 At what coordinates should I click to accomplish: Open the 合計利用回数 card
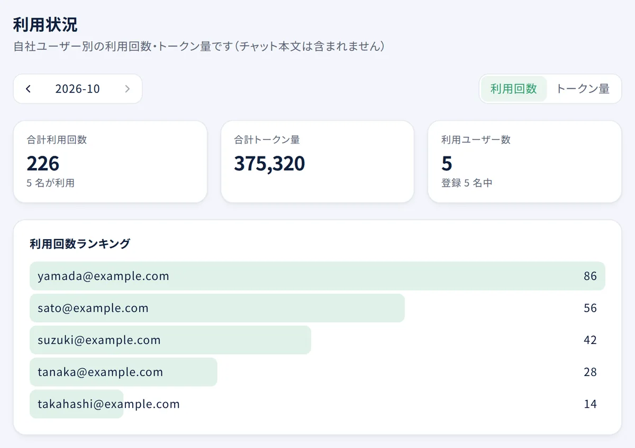point(110,162)
